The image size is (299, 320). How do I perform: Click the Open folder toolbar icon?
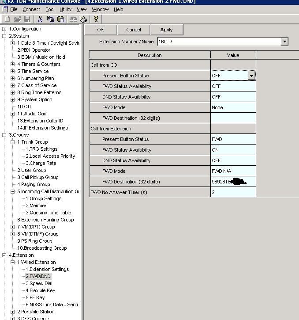pyautogui.click(x=17, y=19)
